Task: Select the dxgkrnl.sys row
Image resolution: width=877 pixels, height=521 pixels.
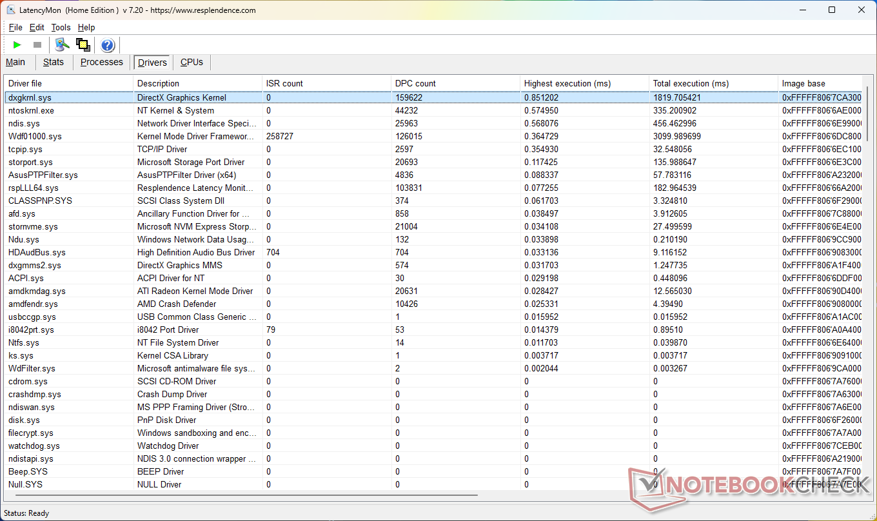Action: [x=433, y=97]
